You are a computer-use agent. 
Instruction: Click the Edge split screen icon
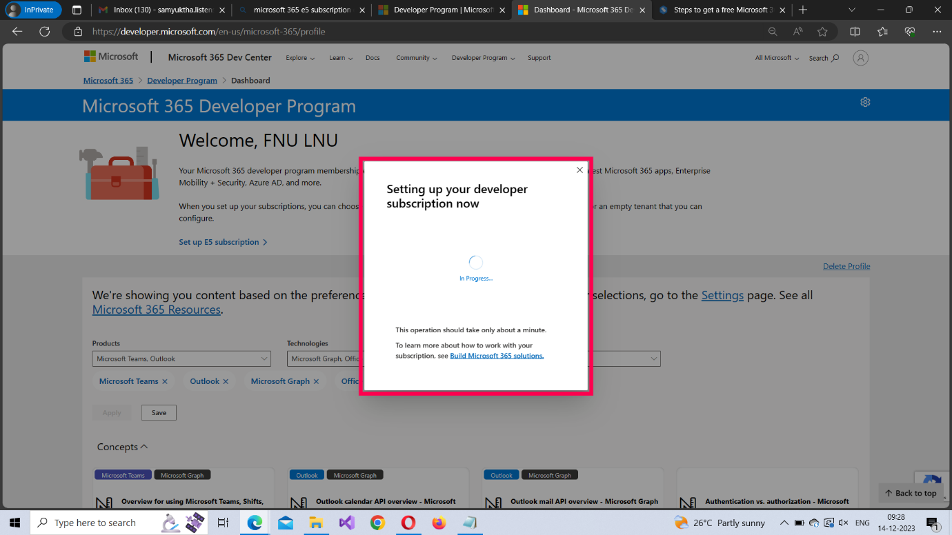855,32
